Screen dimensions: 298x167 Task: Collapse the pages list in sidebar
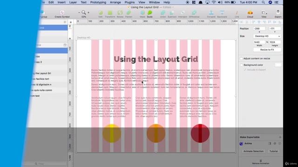pyautogui.click(x=65, y=45)
